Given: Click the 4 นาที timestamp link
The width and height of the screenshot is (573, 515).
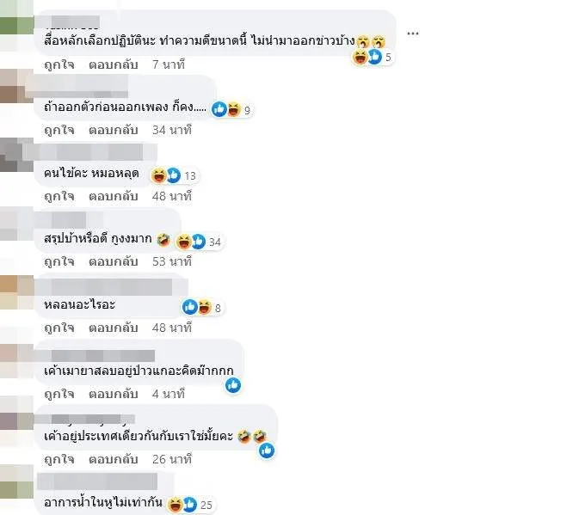Looking at the screenshot, I should 169,394.
